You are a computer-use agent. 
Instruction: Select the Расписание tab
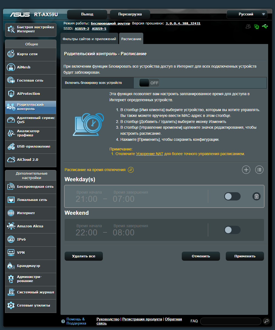[131, 39]
